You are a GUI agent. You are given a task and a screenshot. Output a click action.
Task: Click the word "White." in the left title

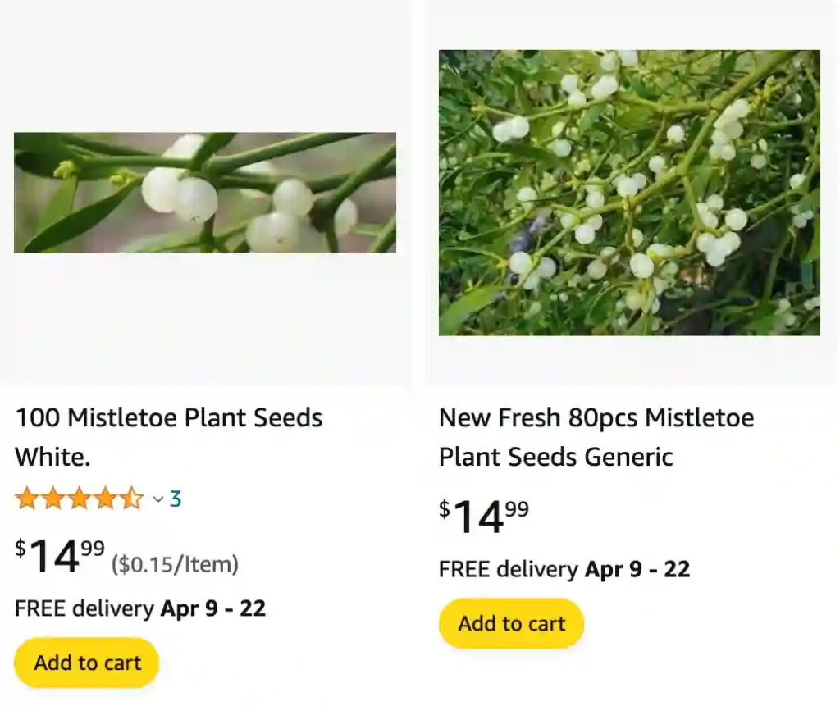[x=53, y=457]
